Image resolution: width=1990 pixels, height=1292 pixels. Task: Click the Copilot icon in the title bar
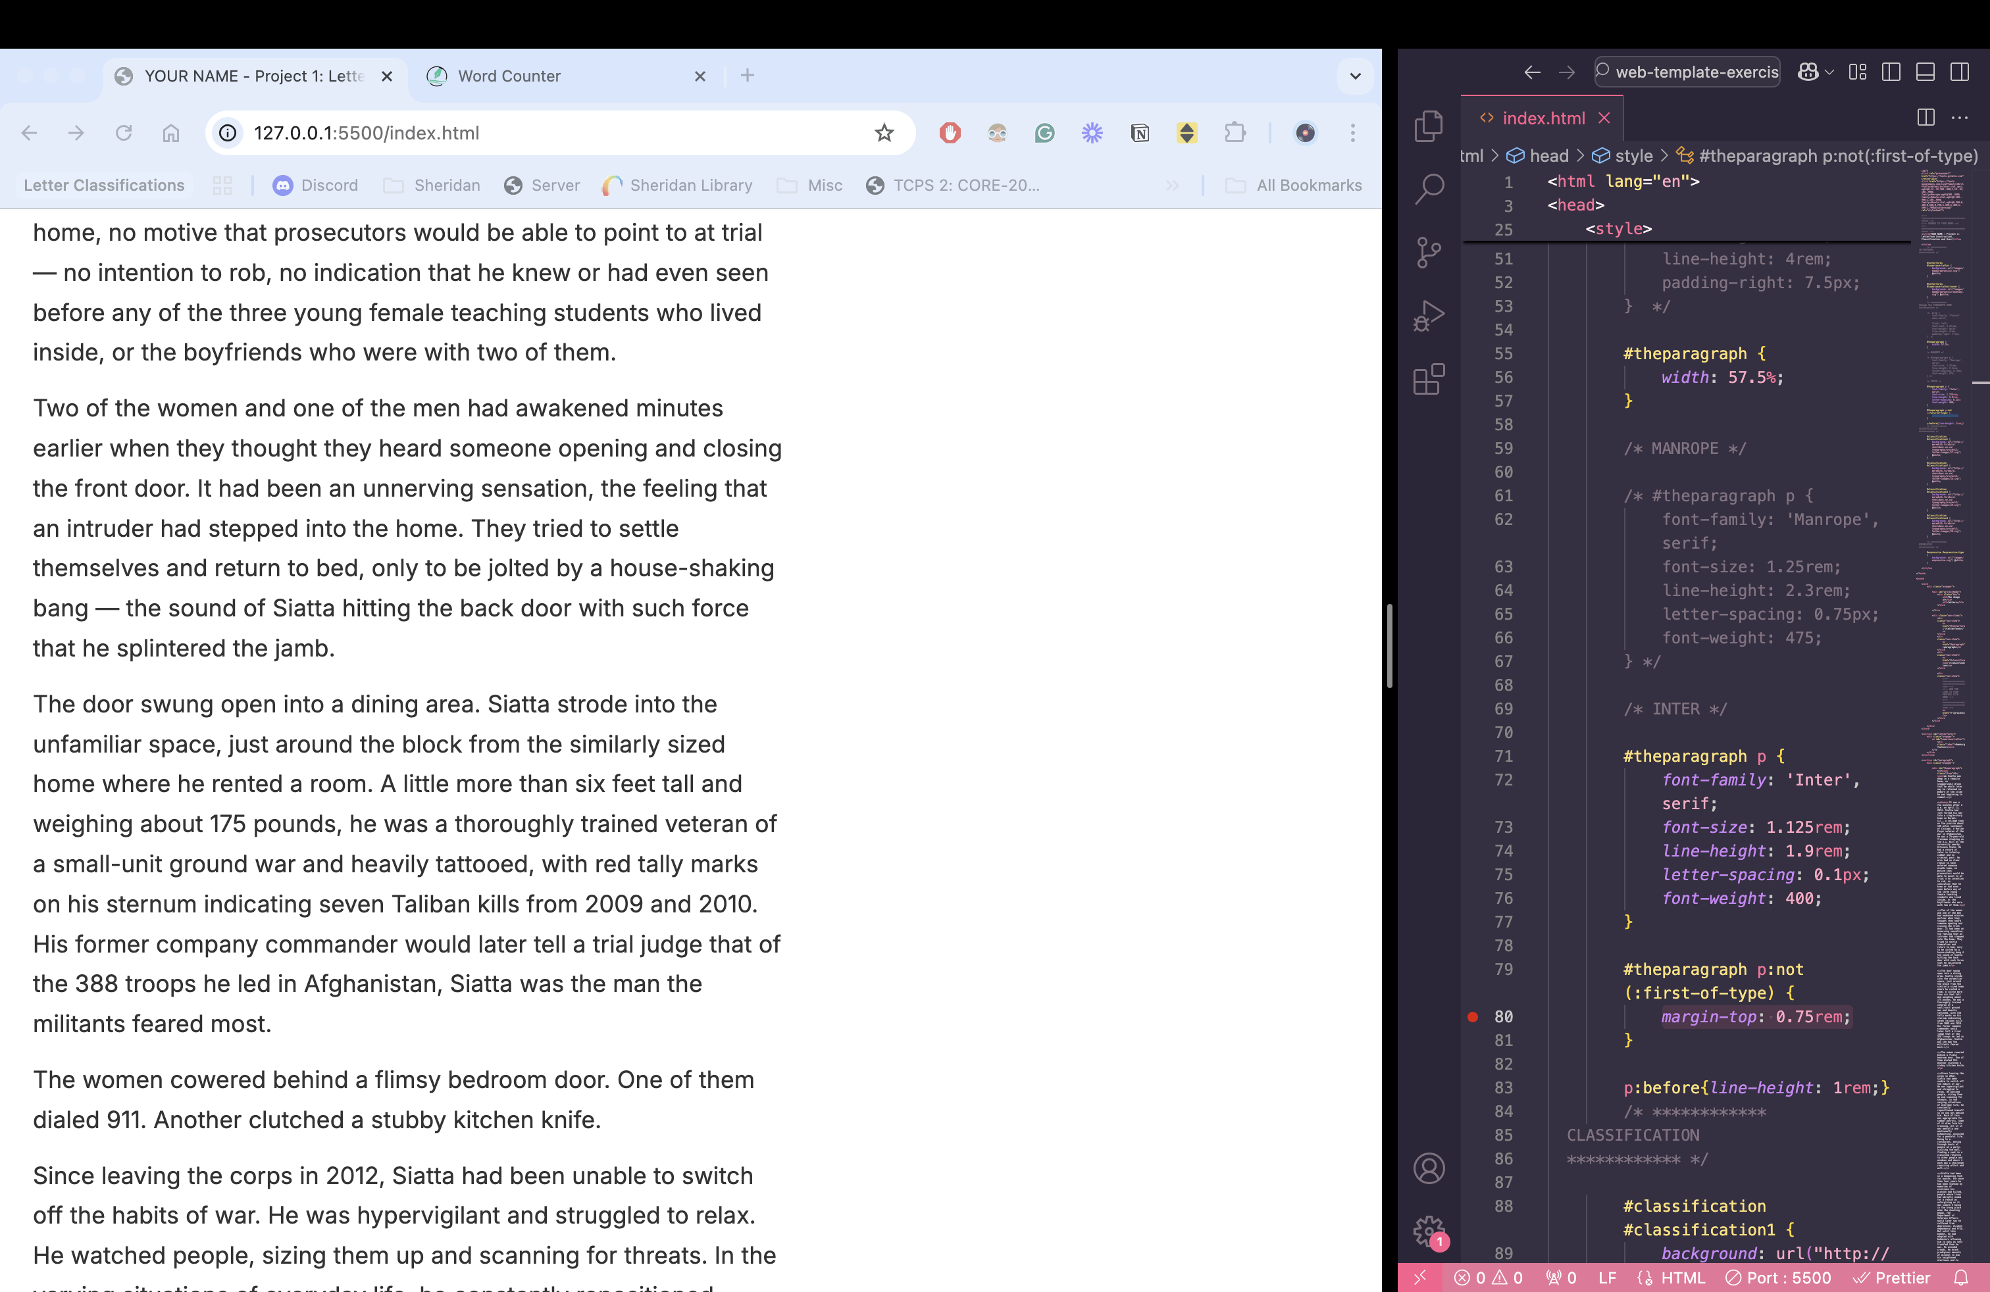(1808, 72)
